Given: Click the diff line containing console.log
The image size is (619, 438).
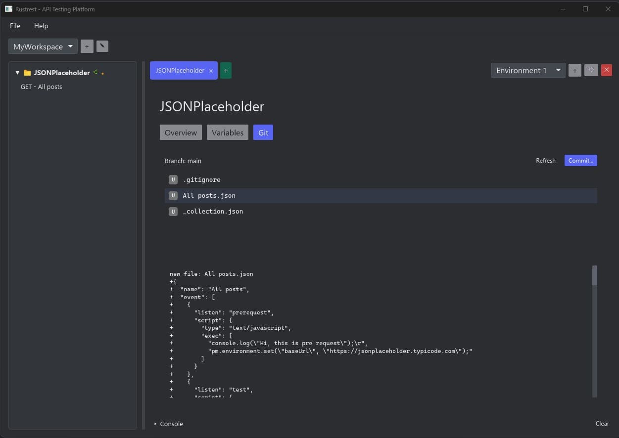Looking at the screenshot, I should 269,343.
